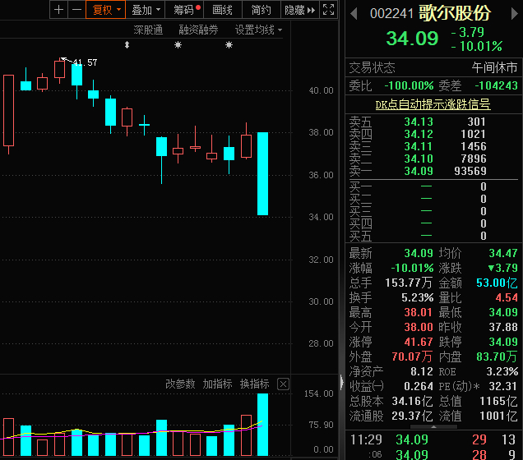Click 改参数 to change indicator parameters
This screenshot has width=523, height=460.
(180, 384)
